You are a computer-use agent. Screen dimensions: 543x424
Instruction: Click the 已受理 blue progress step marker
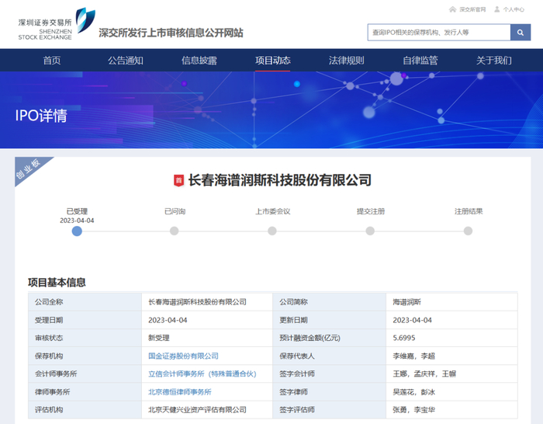pyautogui.click(x=77, y=231)
